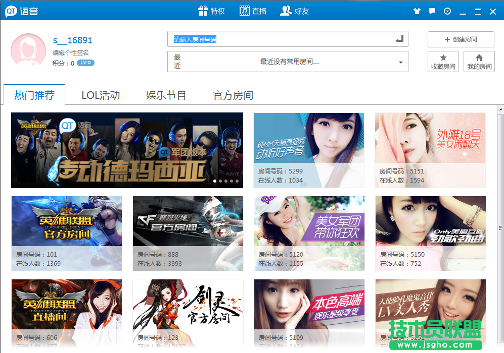The width and height of the screenshot is (504, 353).
Task: Click the LV0 level badge
Action: click(x=85, y=63)
